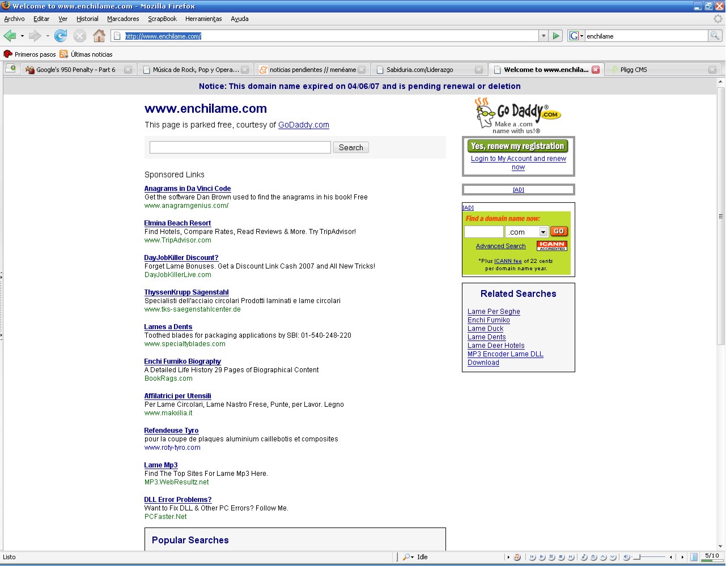Click the search magnifier icon in search box
The image size is (726, 566).
pyautogui.click(x=715, y=36)
